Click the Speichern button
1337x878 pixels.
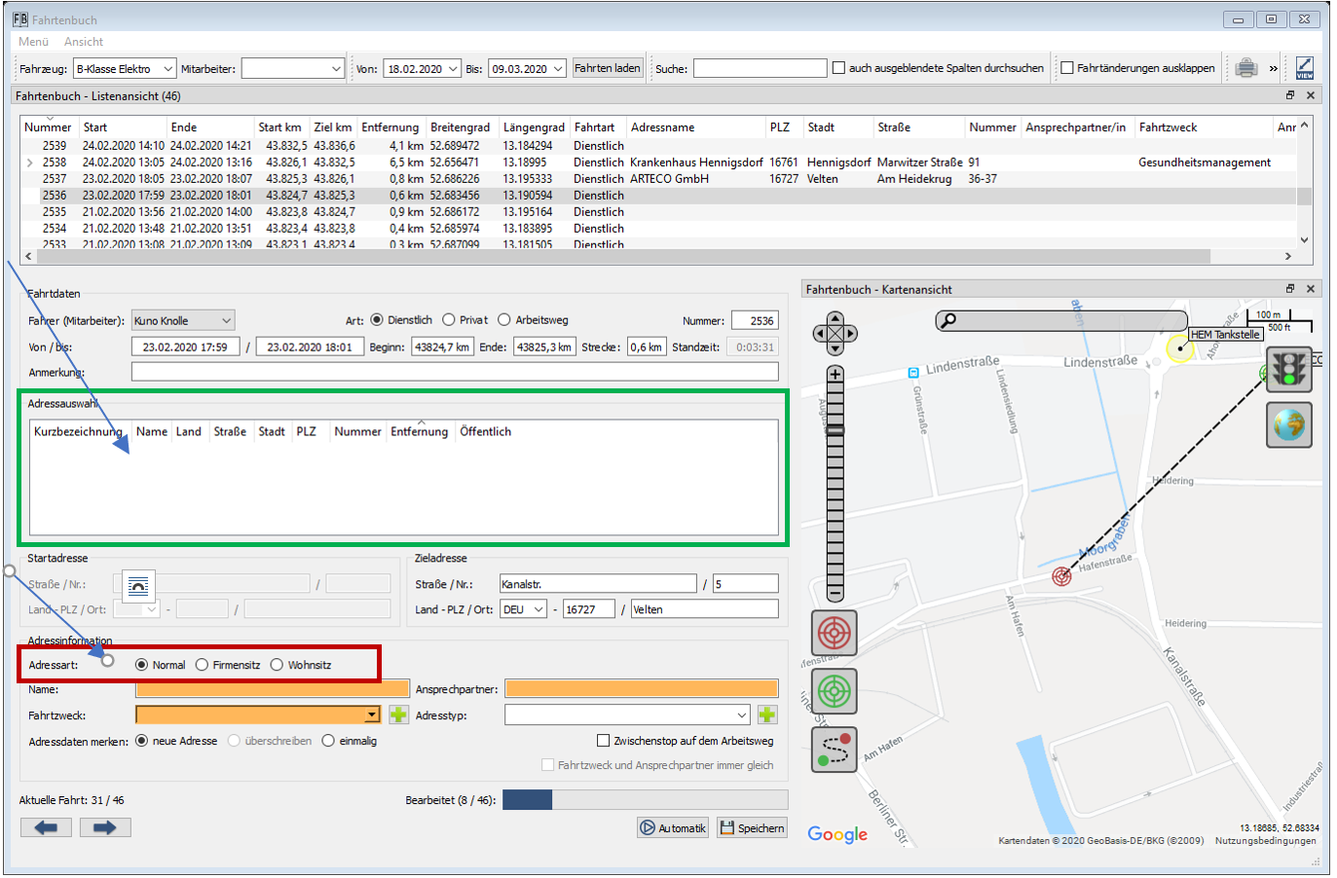752,828
